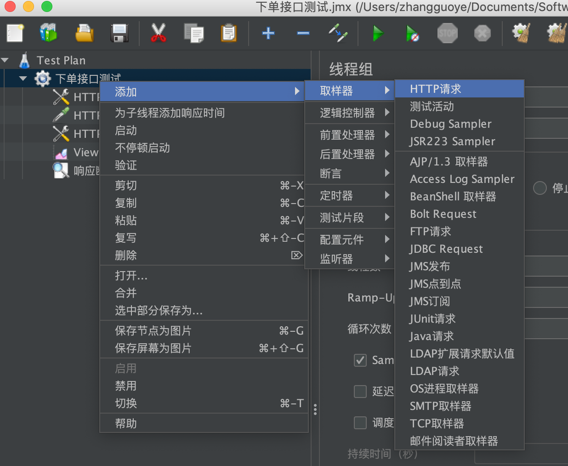
Task: Select 帮助 in context menu
Action: pos(204,423)
